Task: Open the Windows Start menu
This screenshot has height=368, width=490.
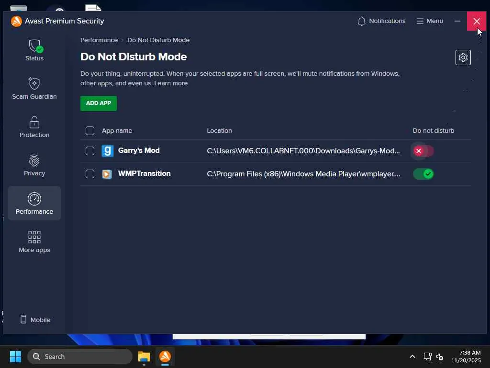Action: [15, 356]
